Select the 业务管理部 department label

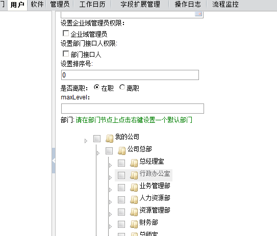(x=155, y=186)
